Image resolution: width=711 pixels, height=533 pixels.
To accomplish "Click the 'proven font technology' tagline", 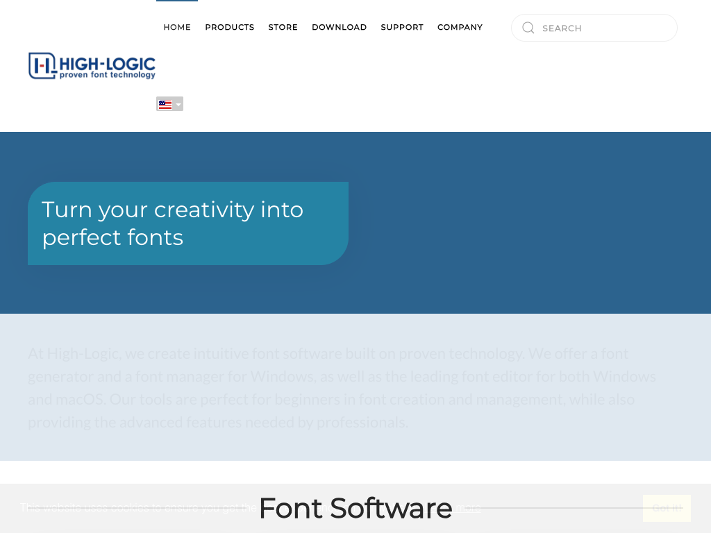I will 107,75.
